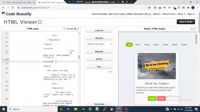Open the Default Tab Space dropdown
Image resolution: width=200 pixels, height=112 pixels.
point(99,44)
